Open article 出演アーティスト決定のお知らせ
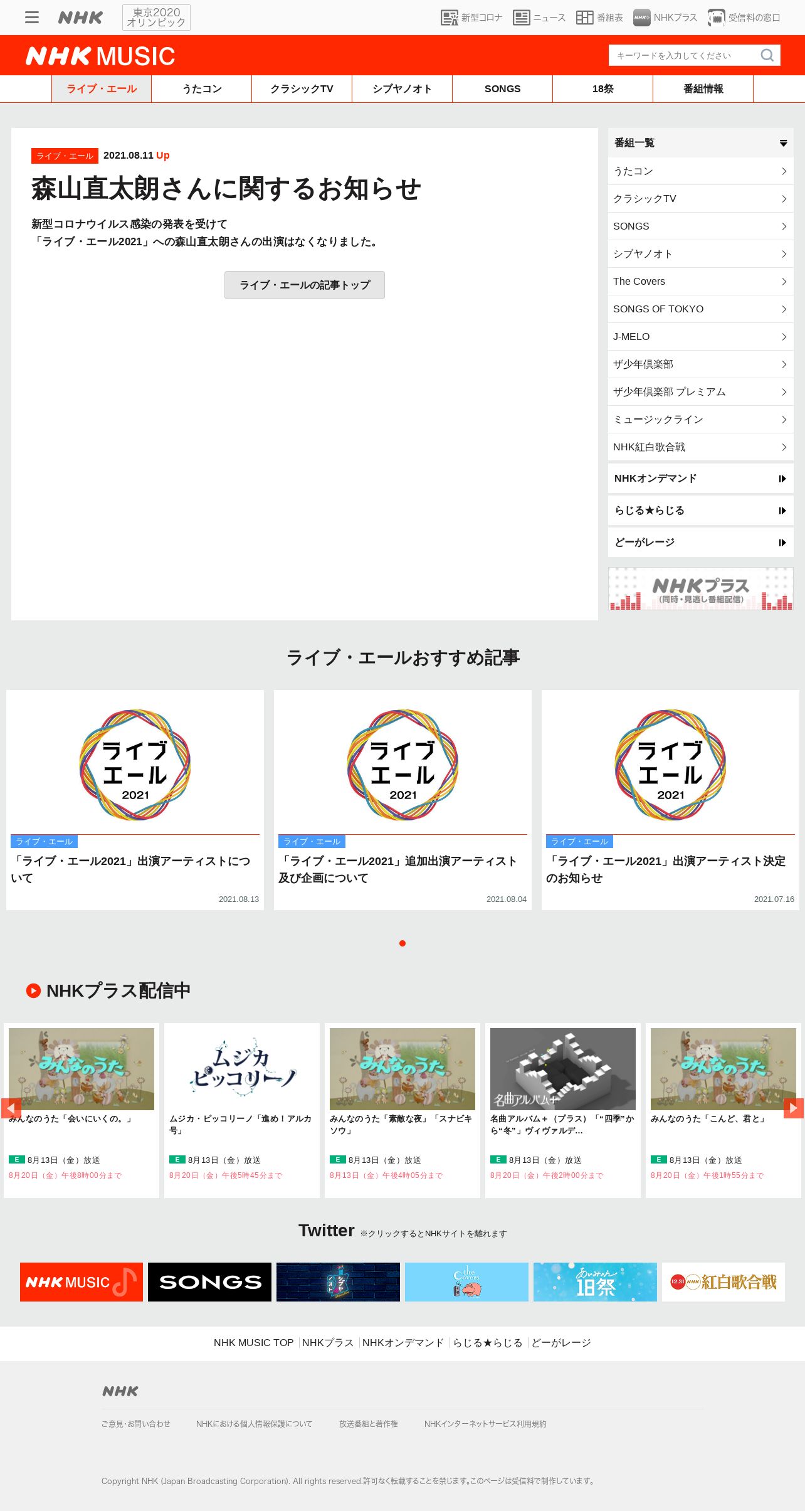805x1511 pixels. pos(670,800)
